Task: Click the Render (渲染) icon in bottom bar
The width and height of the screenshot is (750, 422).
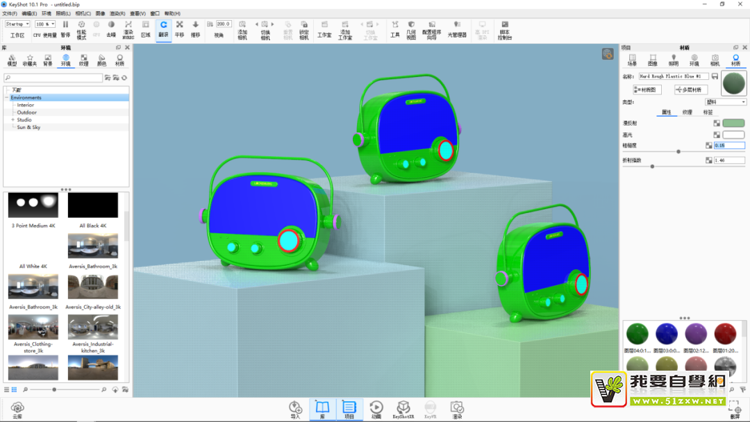Action: (457, 409)
